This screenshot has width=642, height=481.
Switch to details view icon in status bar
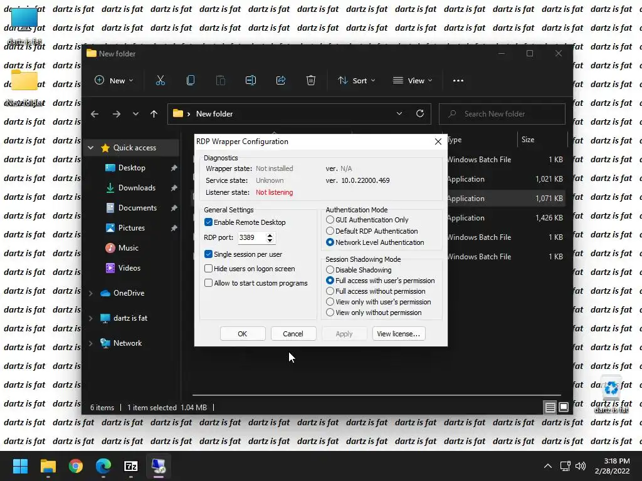coord(550,407)
